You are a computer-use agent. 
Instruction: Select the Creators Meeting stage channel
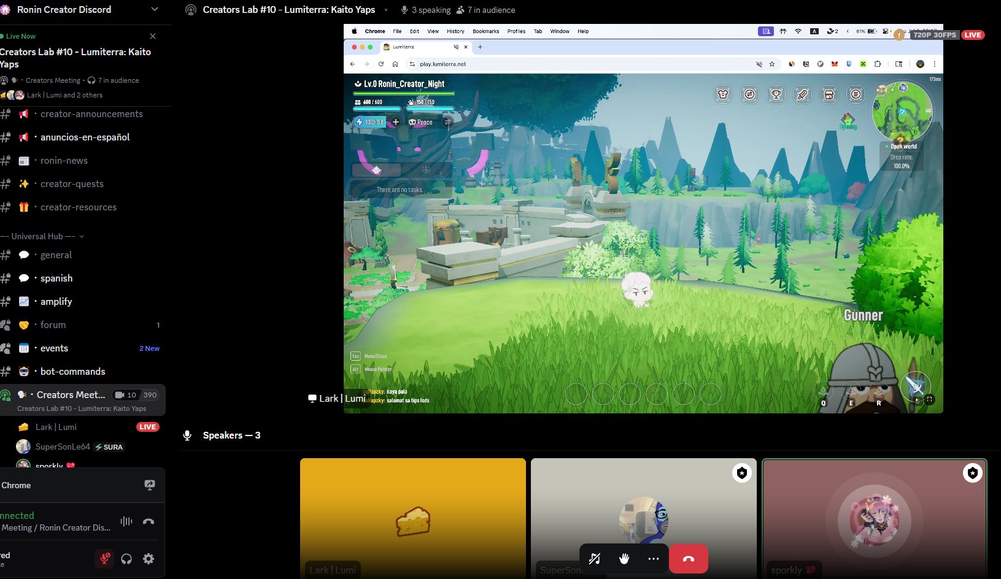tap(83, 400)
